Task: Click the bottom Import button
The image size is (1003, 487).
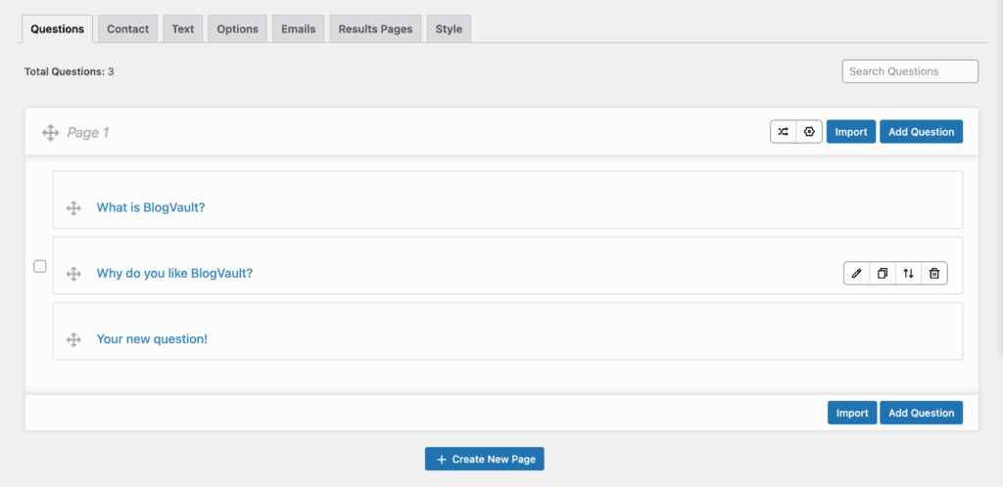Action: [852, 413]
